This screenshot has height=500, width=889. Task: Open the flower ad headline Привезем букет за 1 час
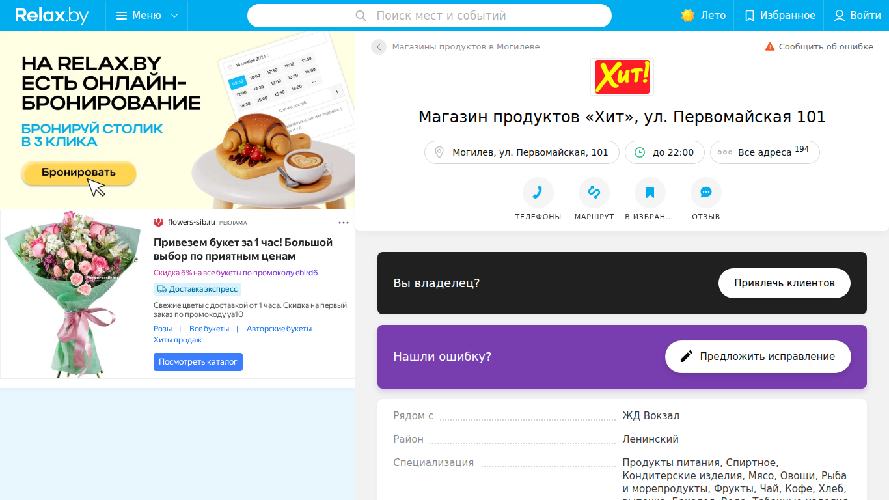pos(243,249)
